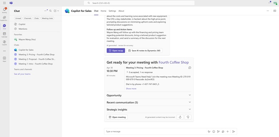The image size is (279, 137).
Task: Open the Copilot app in left rail
Action: click(4, 43)
